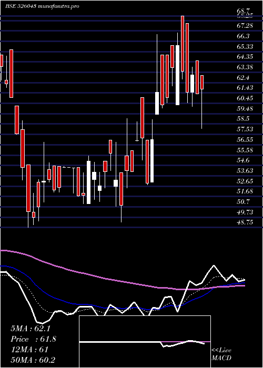Select the 52.65 price axis label
The width and height of the screenshot is (263, 368).
pyautogui.click(x=245, y=181)
